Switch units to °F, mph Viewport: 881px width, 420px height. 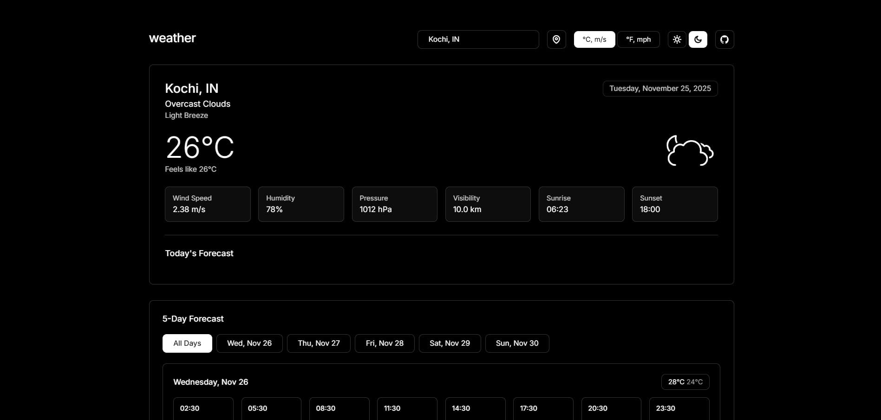[x=638, y=39]
